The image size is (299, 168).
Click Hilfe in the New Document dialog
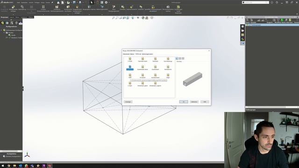(205, 102)
